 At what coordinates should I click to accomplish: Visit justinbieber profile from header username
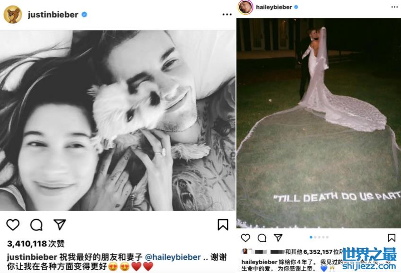coord(53,15)
